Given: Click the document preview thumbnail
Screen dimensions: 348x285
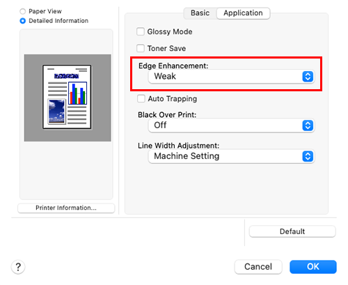Looking at the screenshot, I should click(67, 97).
